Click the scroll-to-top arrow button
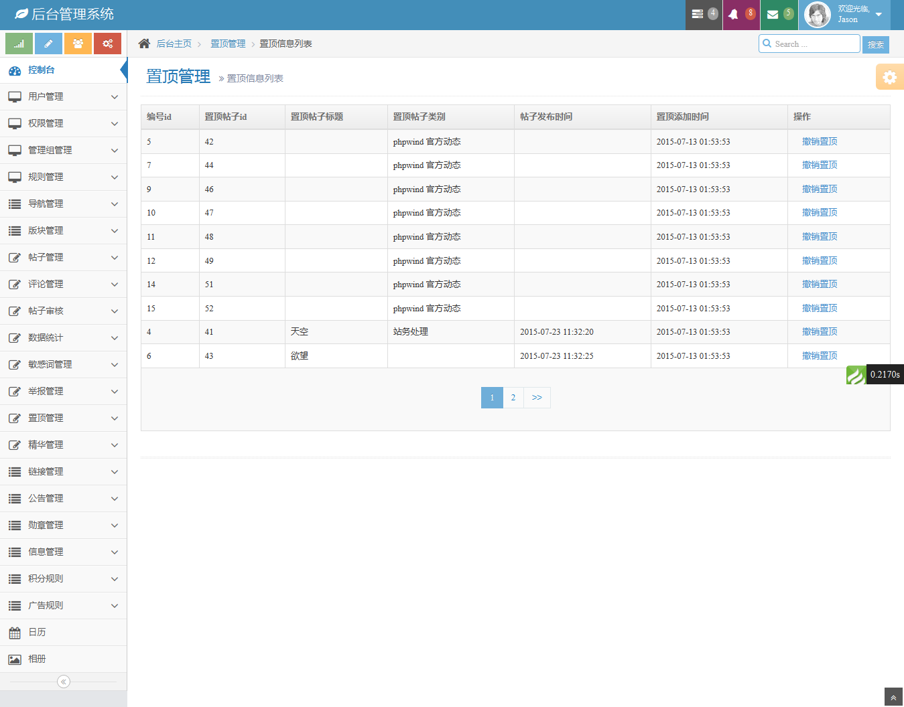 click(x=893, y=697)
